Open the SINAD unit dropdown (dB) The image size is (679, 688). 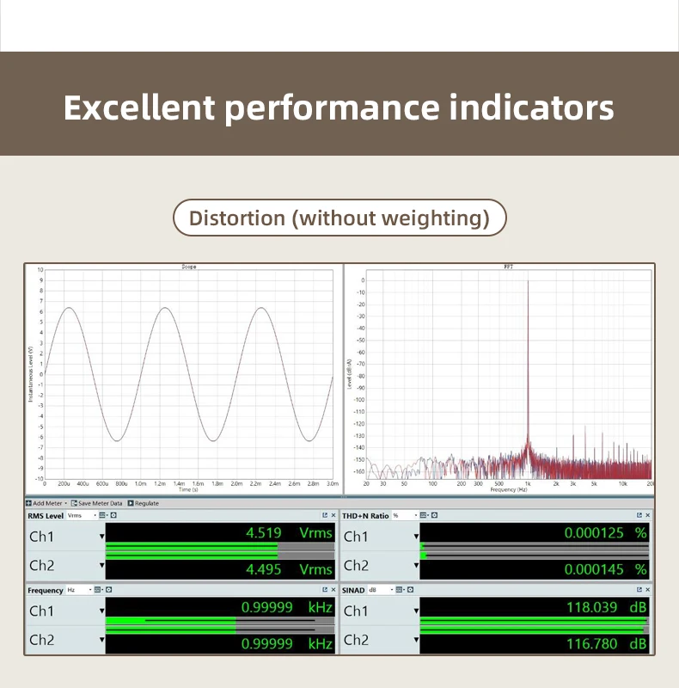[381, 590]
